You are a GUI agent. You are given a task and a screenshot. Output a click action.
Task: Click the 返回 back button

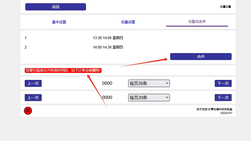point(56,7)
